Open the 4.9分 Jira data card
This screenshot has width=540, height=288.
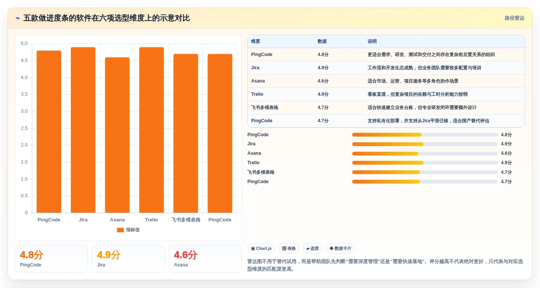[128, 259]
